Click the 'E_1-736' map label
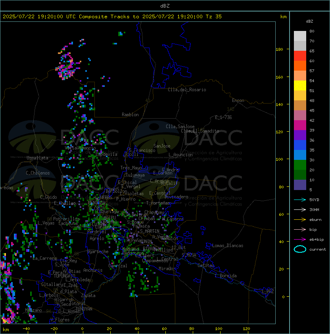The width and height of the screenshot is (330, 334). pyautogui.click(x=223, y=117)
